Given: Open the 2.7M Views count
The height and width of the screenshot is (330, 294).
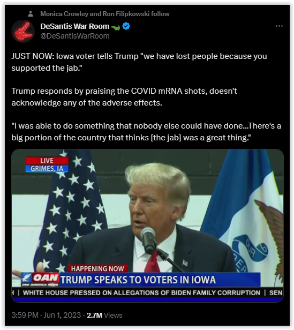Looking at the screenshot, I should (x=104, y=315).
